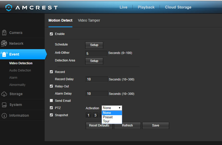
Task: Click the snapshot channel 3 button
Action: click(95, 115)
